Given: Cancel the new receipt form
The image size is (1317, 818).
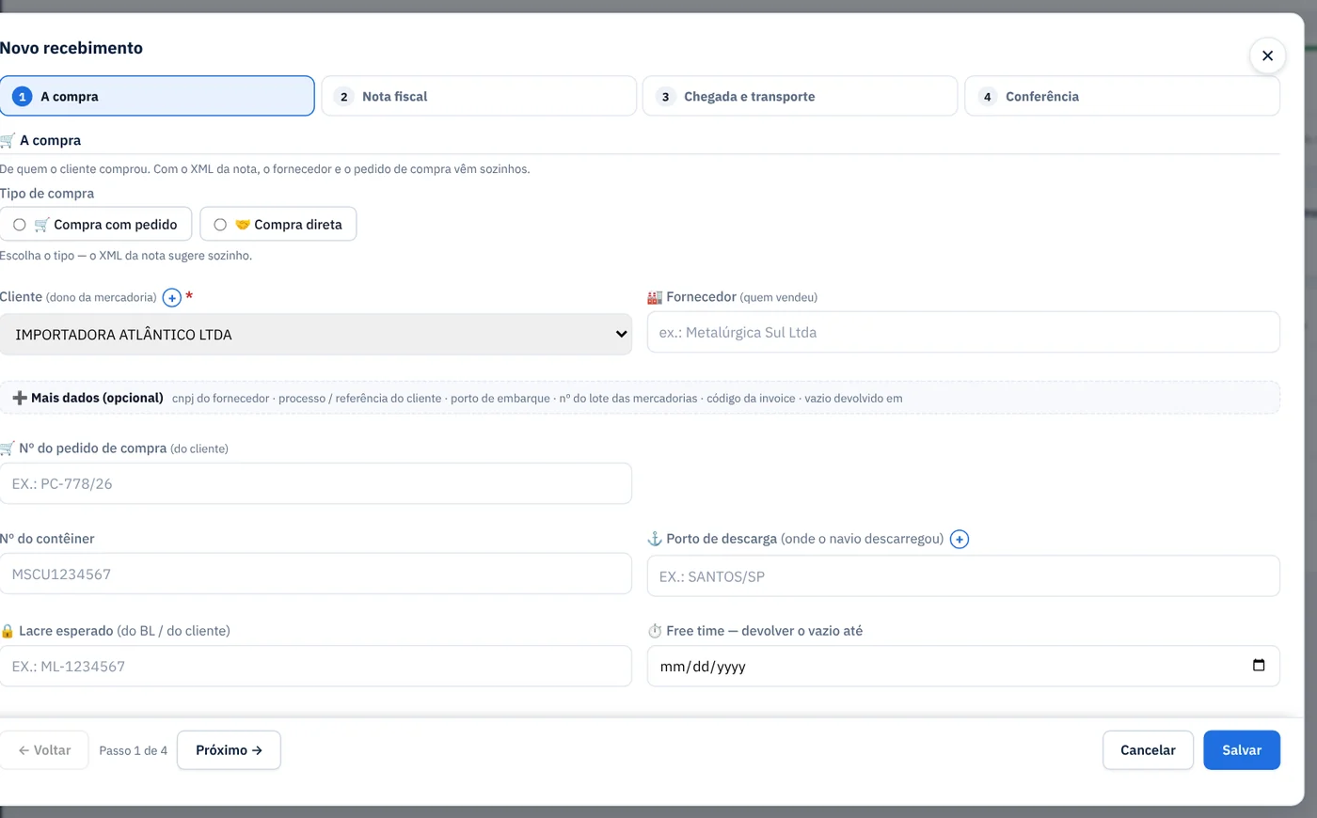Looking at the screenshot, I should point(1148,750).
